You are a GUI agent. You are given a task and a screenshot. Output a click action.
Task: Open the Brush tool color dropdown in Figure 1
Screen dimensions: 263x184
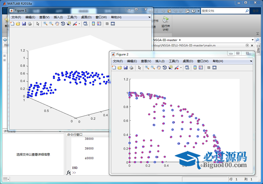coord(79,24)
